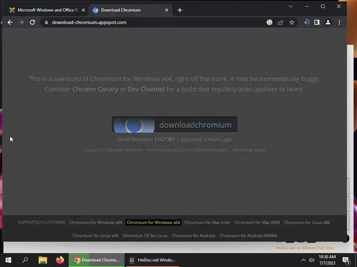Launch Firefox from taskbar

tap(60, 260)
